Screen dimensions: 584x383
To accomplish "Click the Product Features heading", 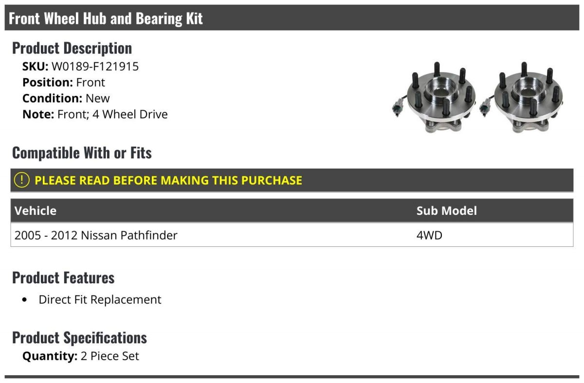I will click(x=63, y=278).
